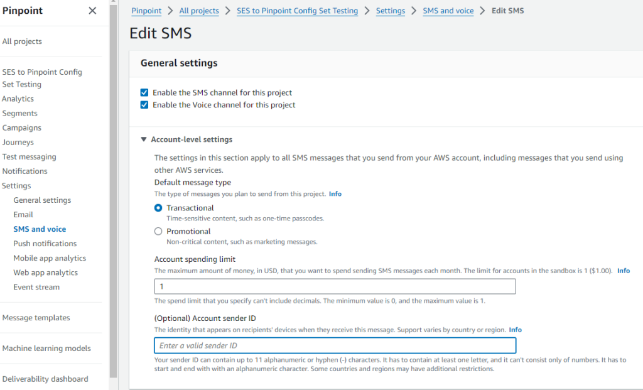Click the Edit SMS page heading
Image resolution: width=643 pixels, height=390 pixels.
[x=160, y=33]
